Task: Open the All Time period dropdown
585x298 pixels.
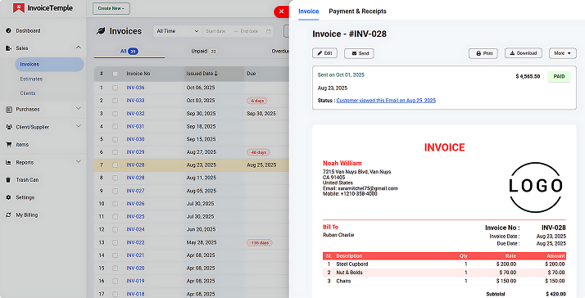Action: tap(178, 31)
